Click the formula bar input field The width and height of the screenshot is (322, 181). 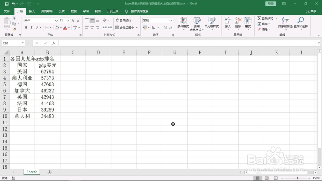click(187, 43)
